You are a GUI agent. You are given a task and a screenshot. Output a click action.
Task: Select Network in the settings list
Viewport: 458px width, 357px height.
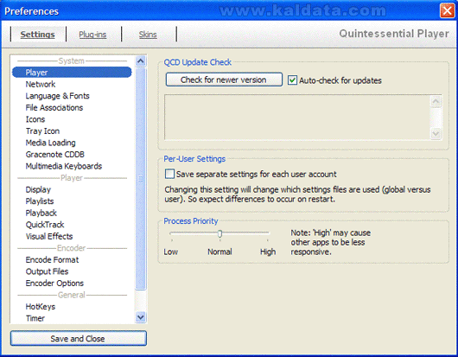point(41,84)
